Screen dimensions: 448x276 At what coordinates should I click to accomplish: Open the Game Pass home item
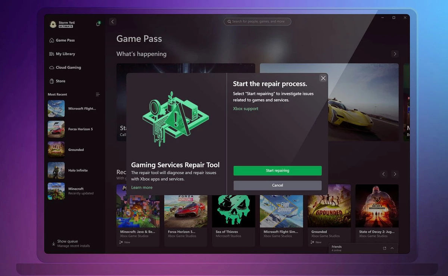tap(62, 40)
